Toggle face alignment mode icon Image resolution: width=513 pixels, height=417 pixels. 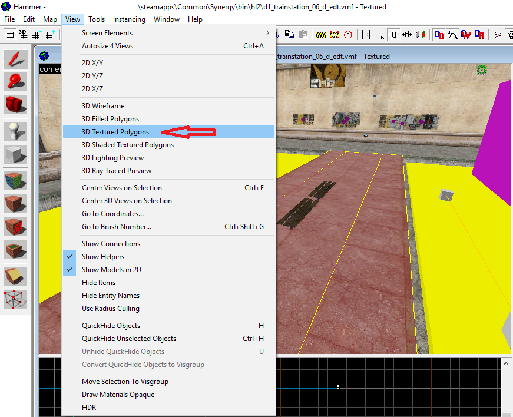click(x=421, y=34)
